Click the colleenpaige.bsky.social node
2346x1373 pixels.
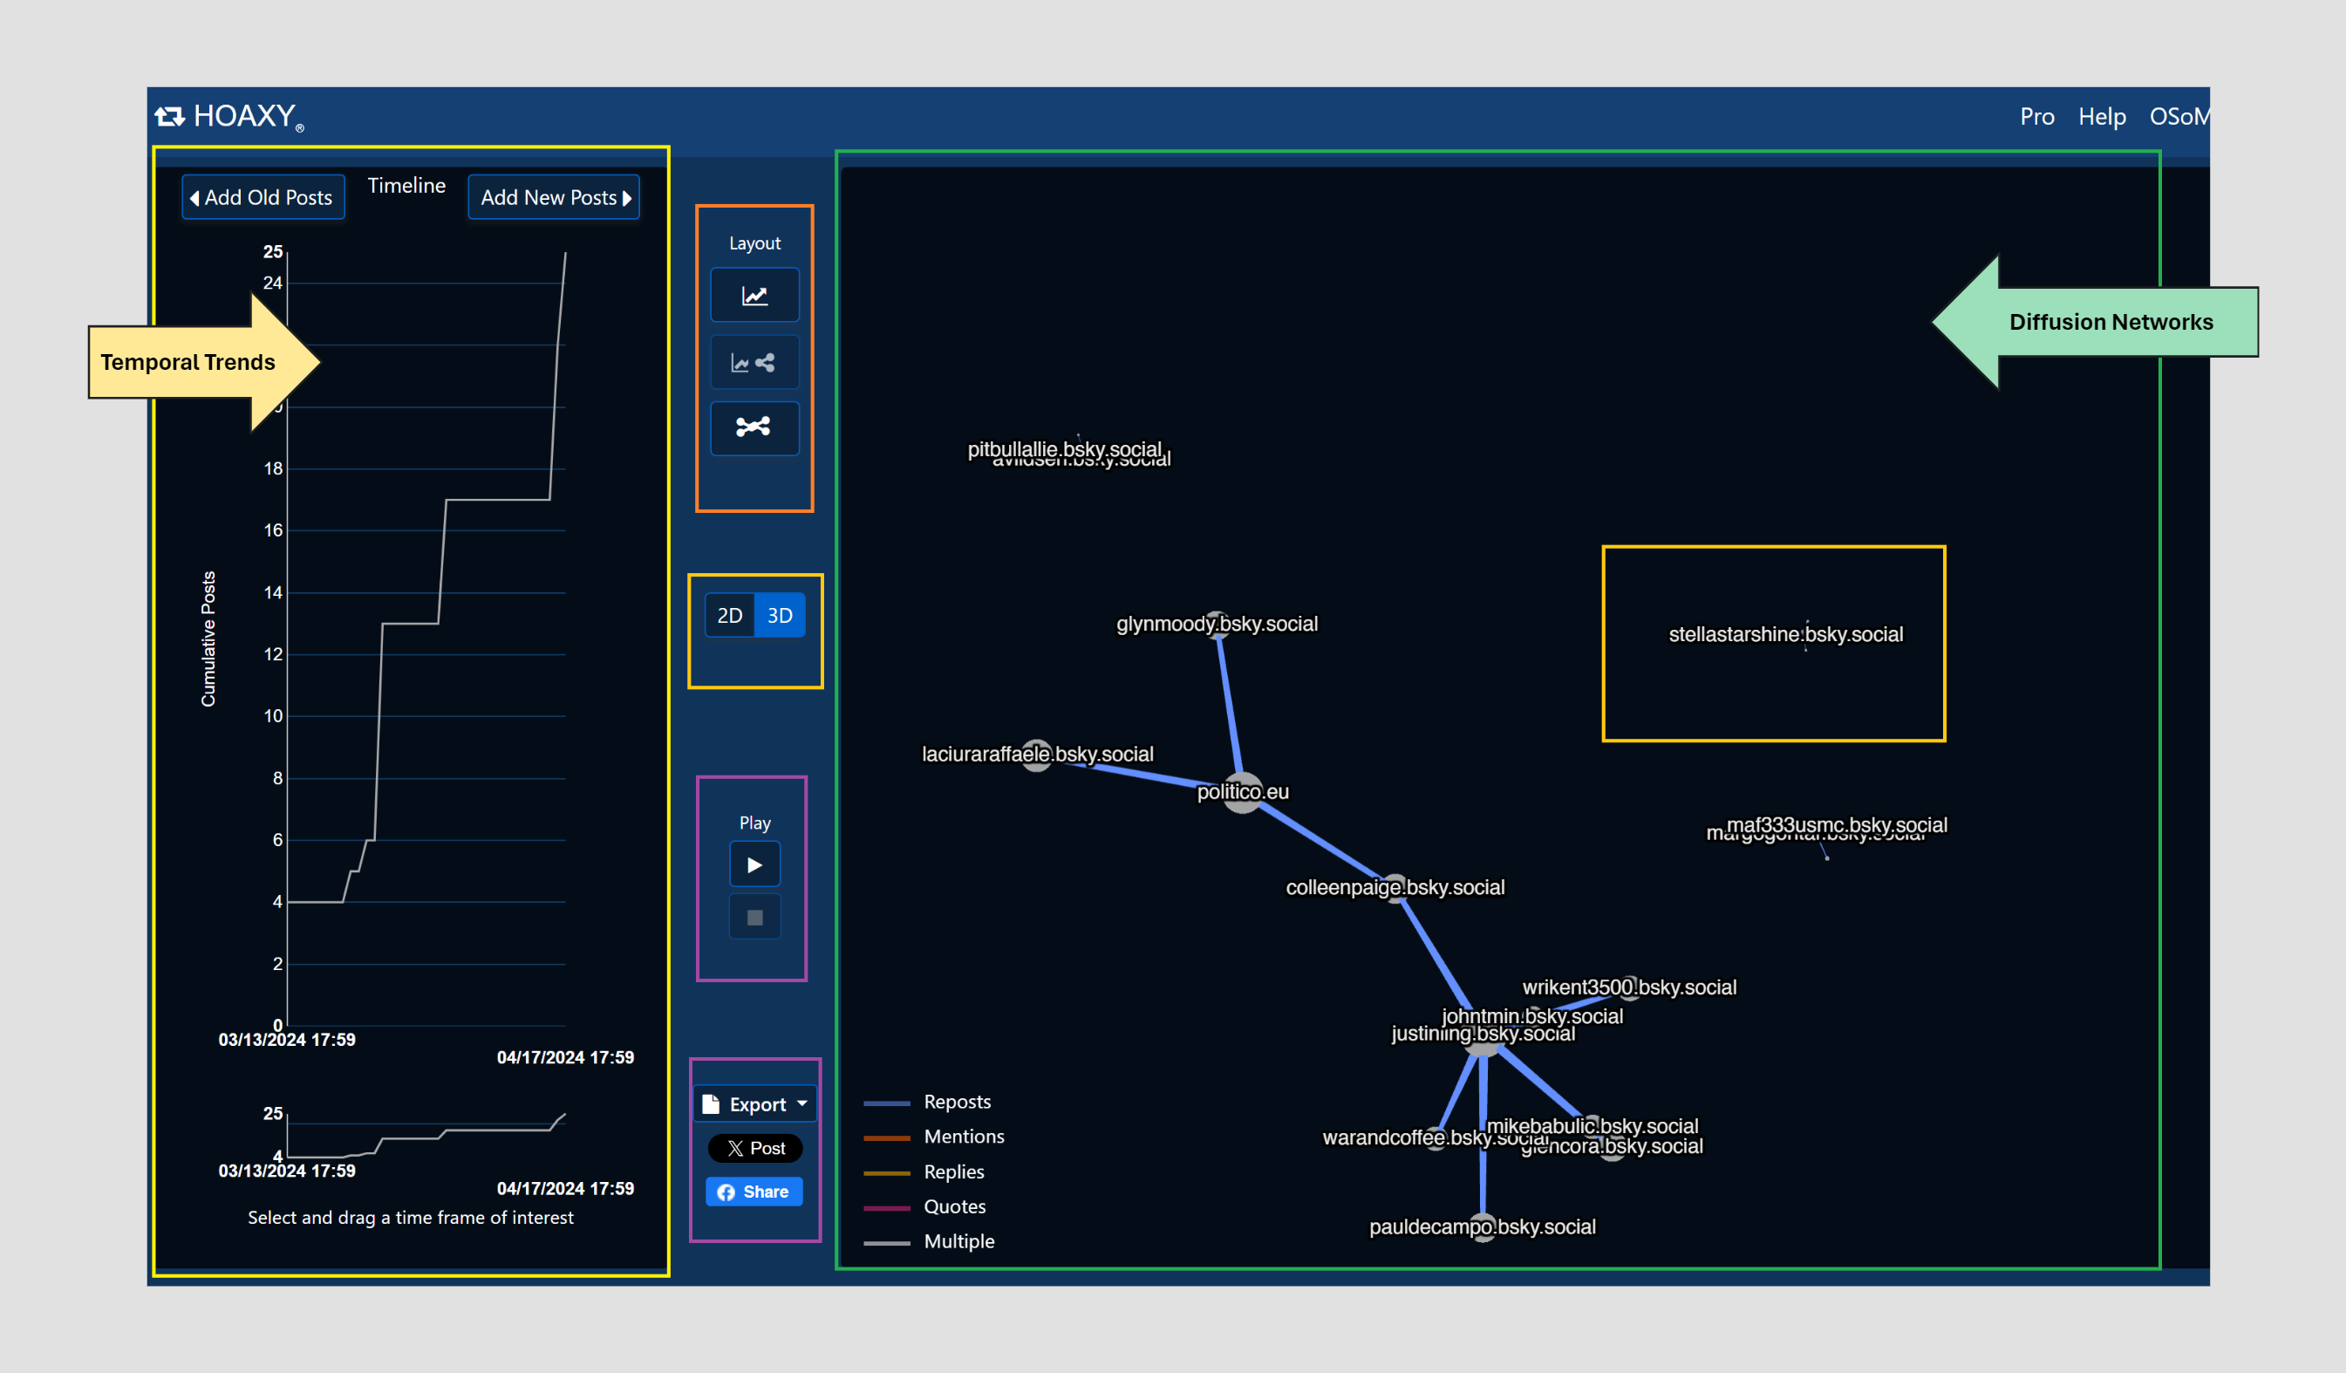pyautogui.click(x=1395, y=887)
